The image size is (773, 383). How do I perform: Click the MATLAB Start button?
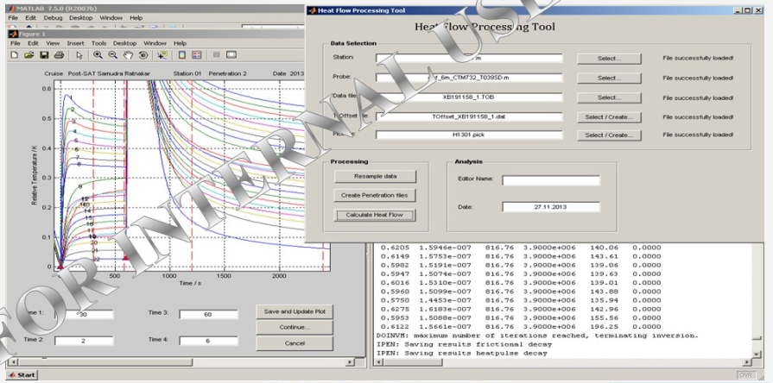[22, 375]
